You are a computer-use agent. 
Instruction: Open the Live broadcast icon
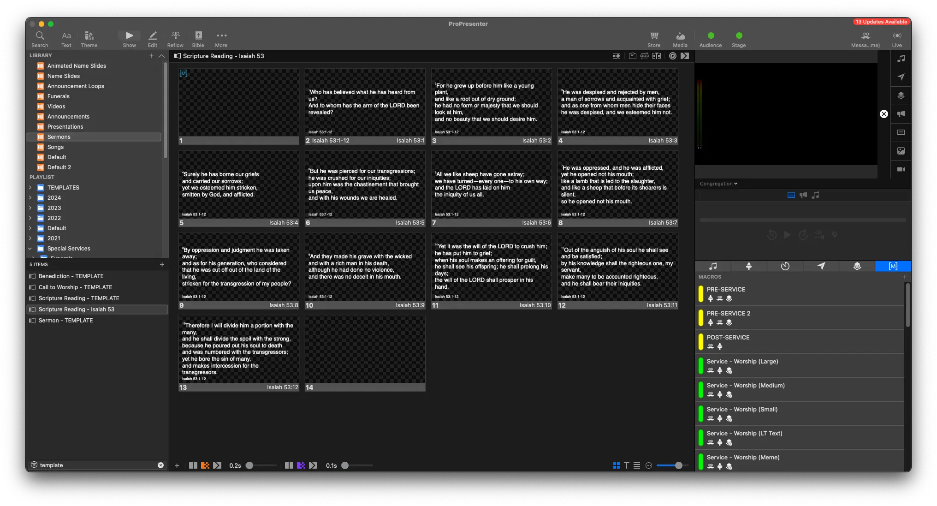(897, 36)
